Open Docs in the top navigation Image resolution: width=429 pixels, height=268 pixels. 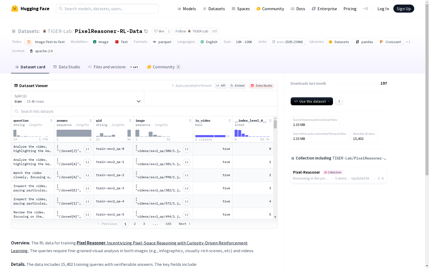pyautogui.click(x=298, y=9)
